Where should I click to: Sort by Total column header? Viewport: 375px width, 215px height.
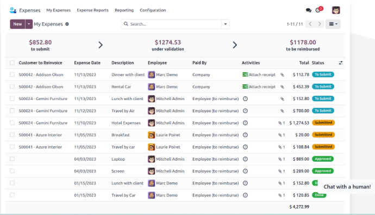(x=304, y=63)
